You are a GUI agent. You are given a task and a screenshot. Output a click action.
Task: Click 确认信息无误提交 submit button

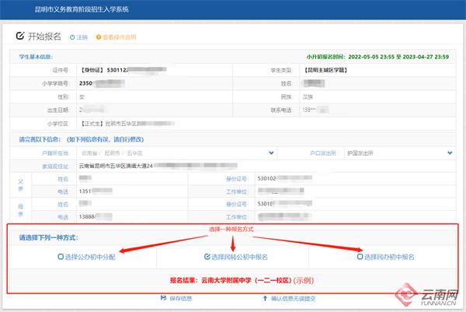(289, 298)
